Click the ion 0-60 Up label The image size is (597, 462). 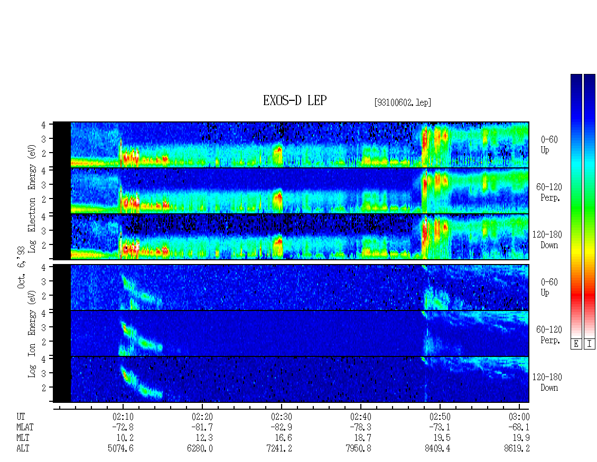[x=548, y=287]
